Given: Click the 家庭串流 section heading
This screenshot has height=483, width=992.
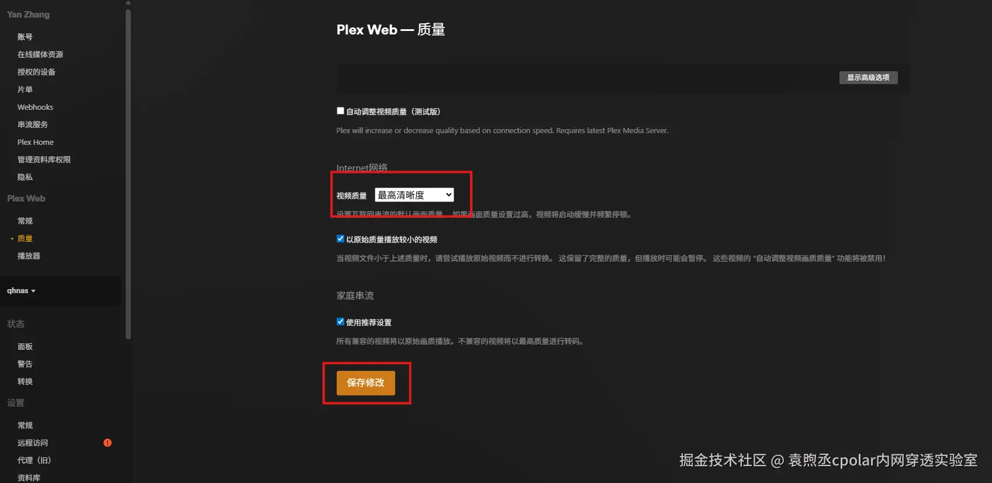Looking at the screenshot, I should [355, 296].
